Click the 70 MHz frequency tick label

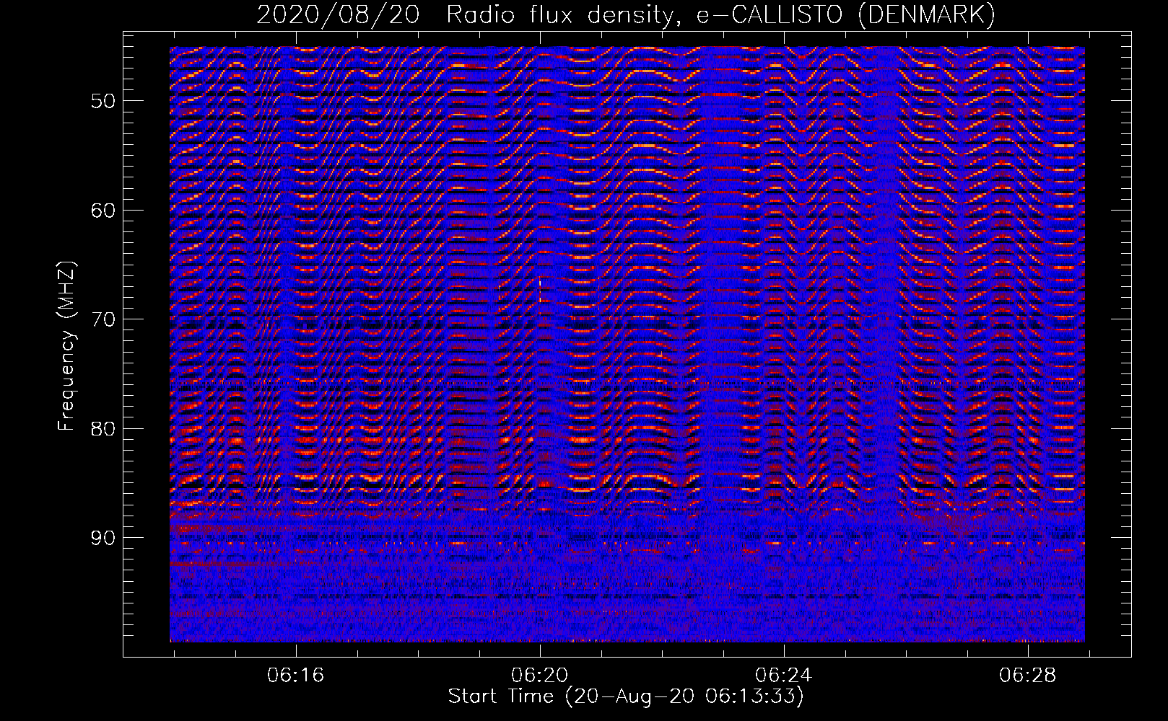pos(103,319)
